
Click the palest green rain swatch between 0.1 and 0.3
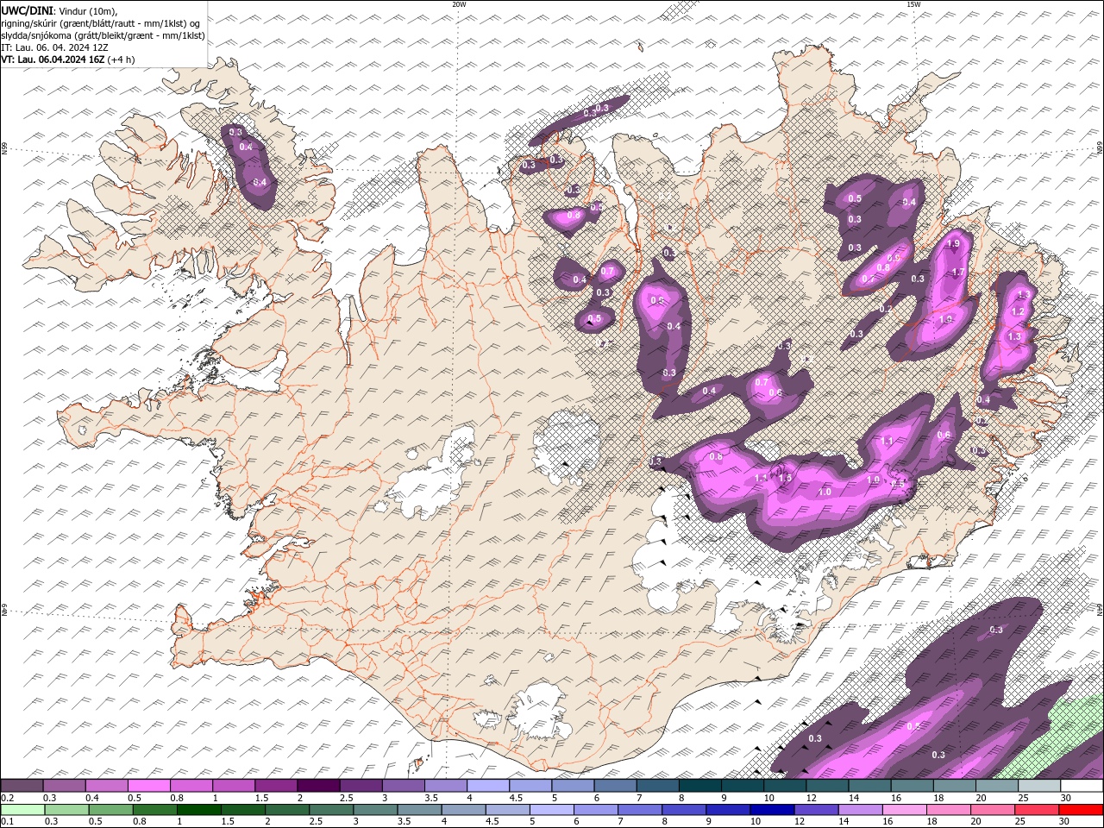tap(22, 810)
